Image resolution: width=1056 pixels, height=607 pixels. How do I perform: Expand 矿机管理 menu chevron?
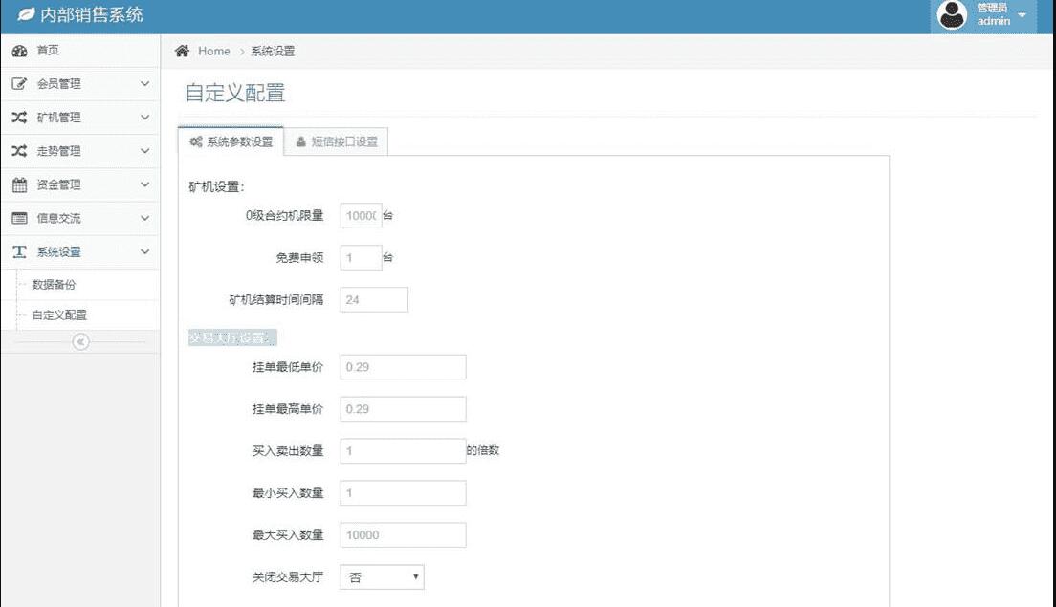tap(144, 117)
